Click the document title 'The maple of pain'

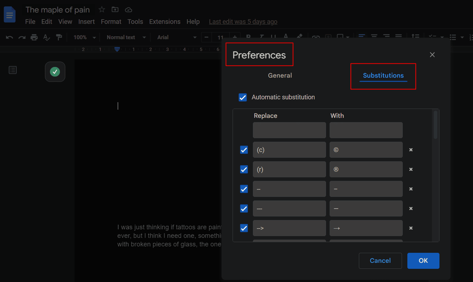(58, 10)
